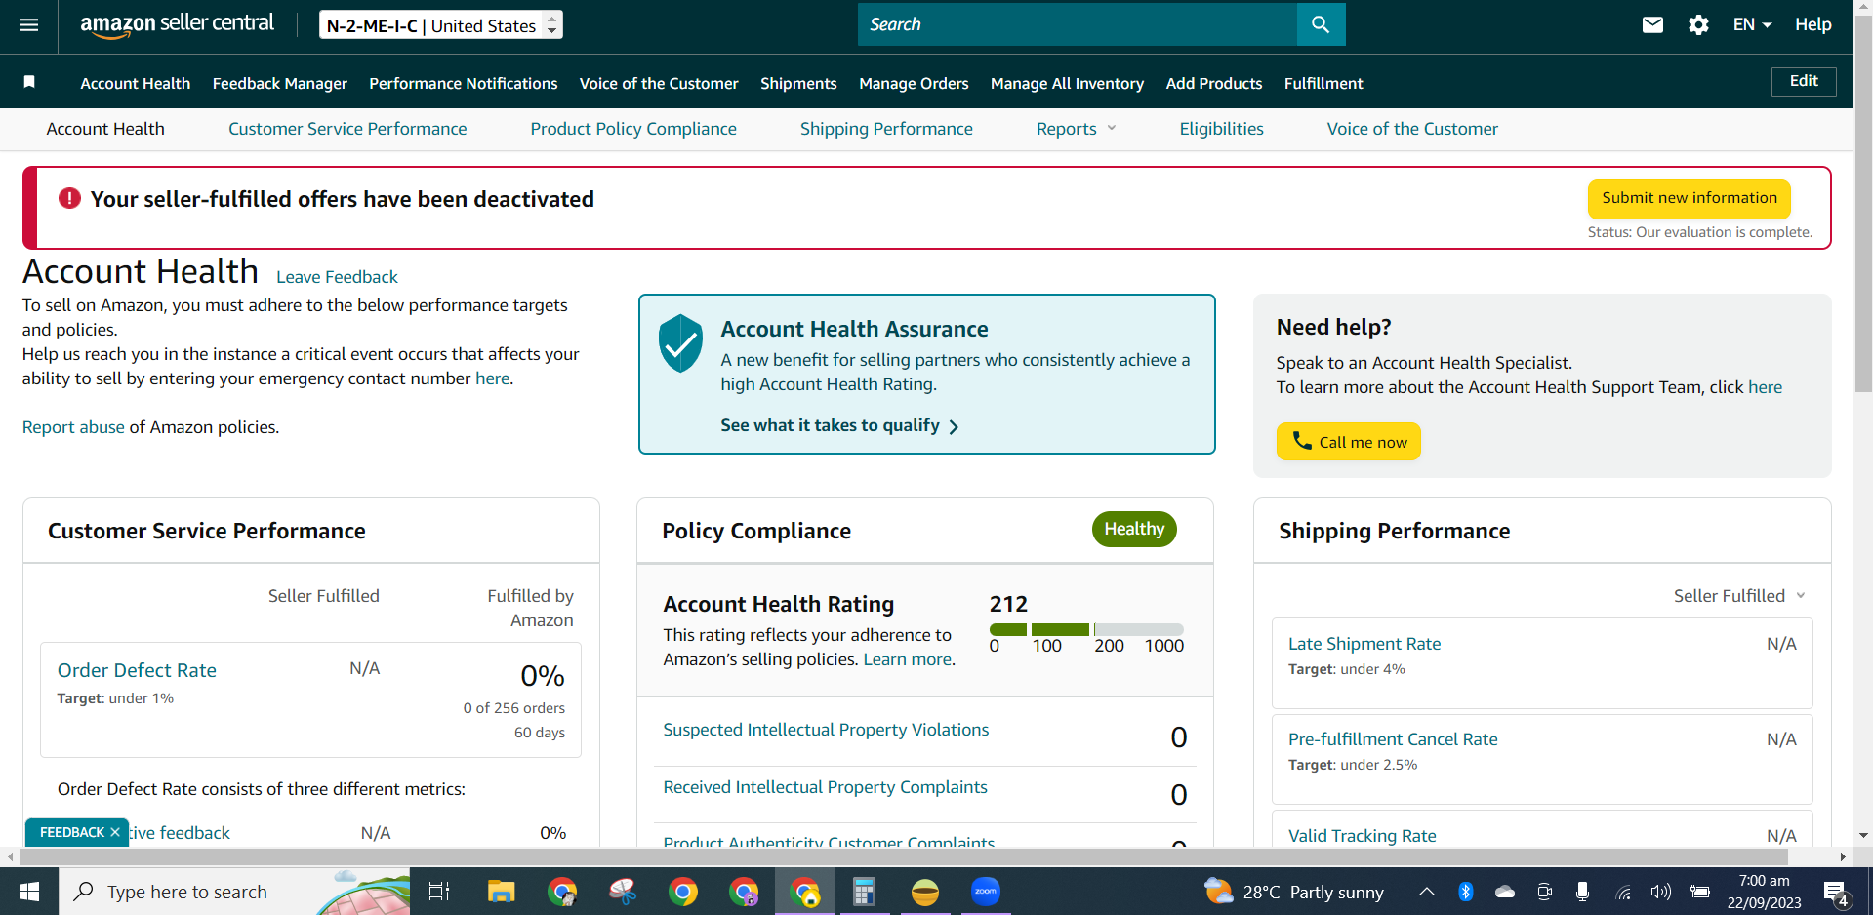The width and height of the screenshot is (1873, 915).
Task: Open Help in the header
Action: [x=1813, y=24]
